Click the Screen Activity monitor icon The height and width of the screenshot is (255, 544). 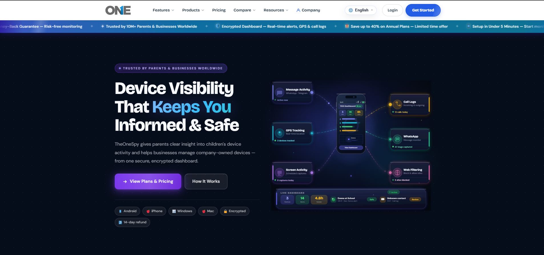[279, 172]
